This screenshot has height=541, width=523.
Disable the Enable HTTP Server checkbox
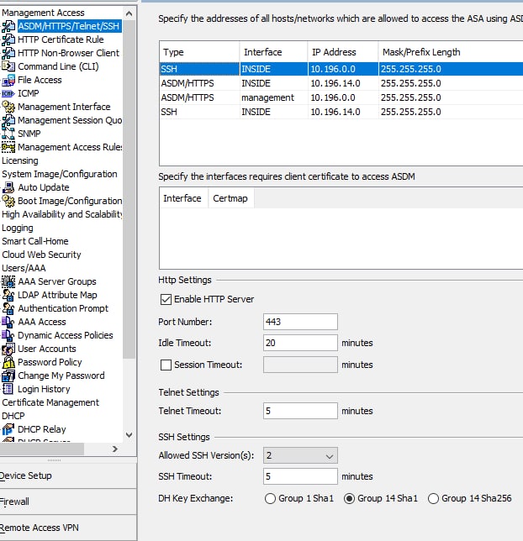click(x=166, y=299)
